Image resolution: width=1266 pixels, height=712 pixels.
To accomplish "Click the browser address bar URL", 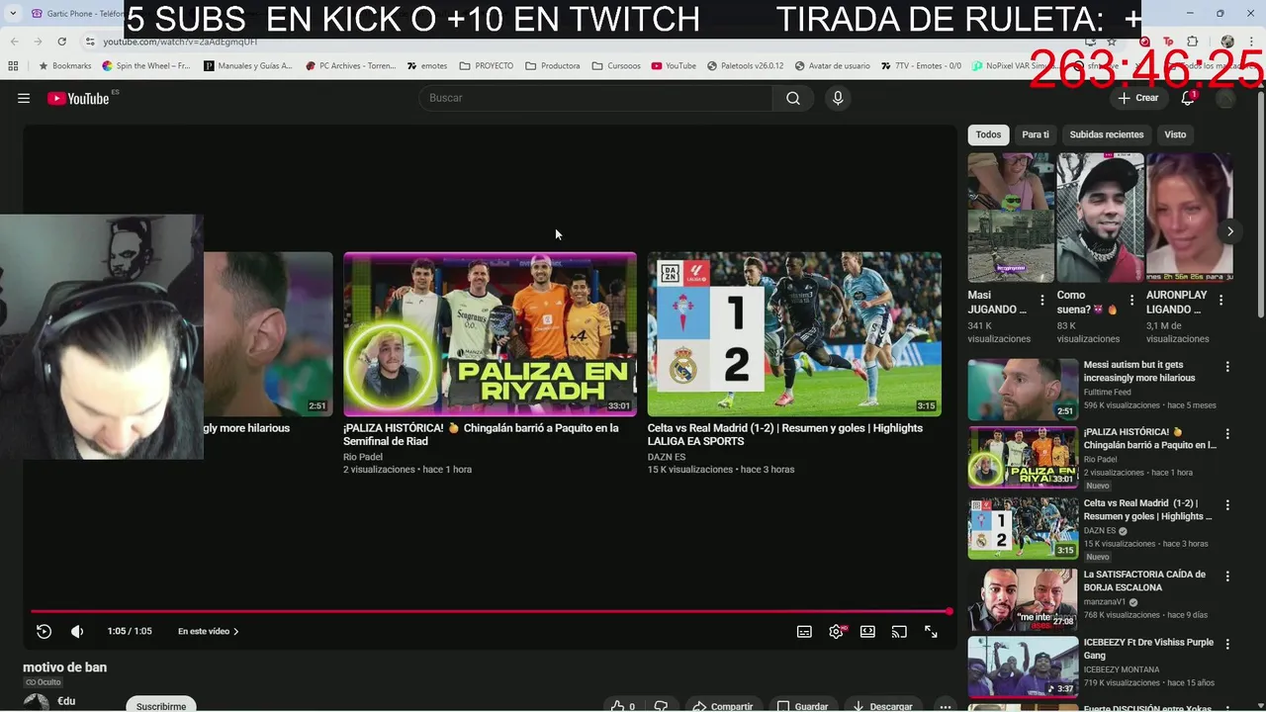I will (180, 42).
